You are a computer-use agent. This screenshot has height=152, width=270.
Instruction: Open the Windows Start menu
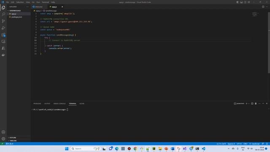coord(67,149)
